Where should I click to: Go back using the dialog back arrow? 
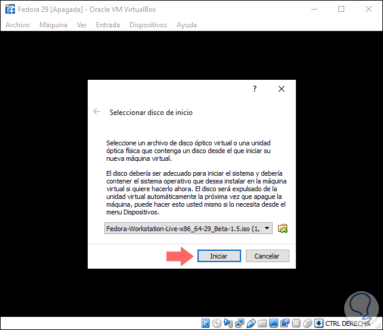click(97, 112)
